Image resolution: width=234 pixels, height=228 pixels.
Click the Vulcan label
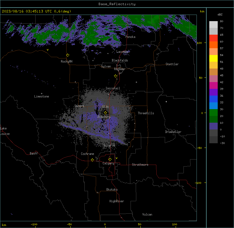click(x=147, y=214)
